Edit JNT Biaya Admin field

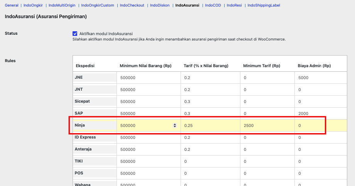[x=321, y=90]
